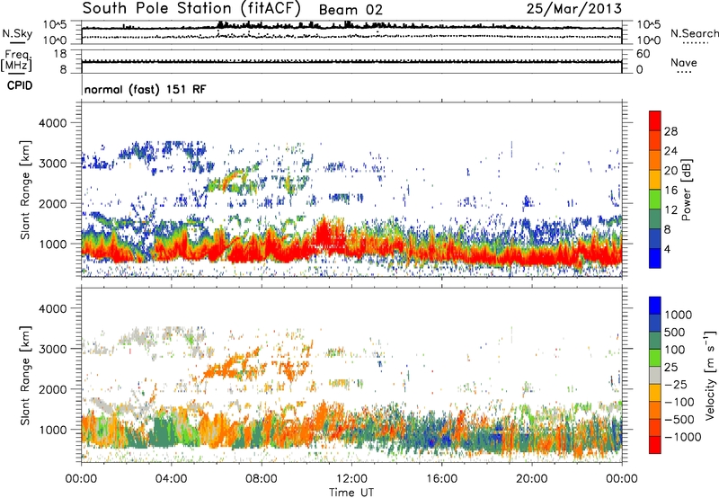Click the 'Time UT' axis title
719x498 pixels.
tap(351, 493)
